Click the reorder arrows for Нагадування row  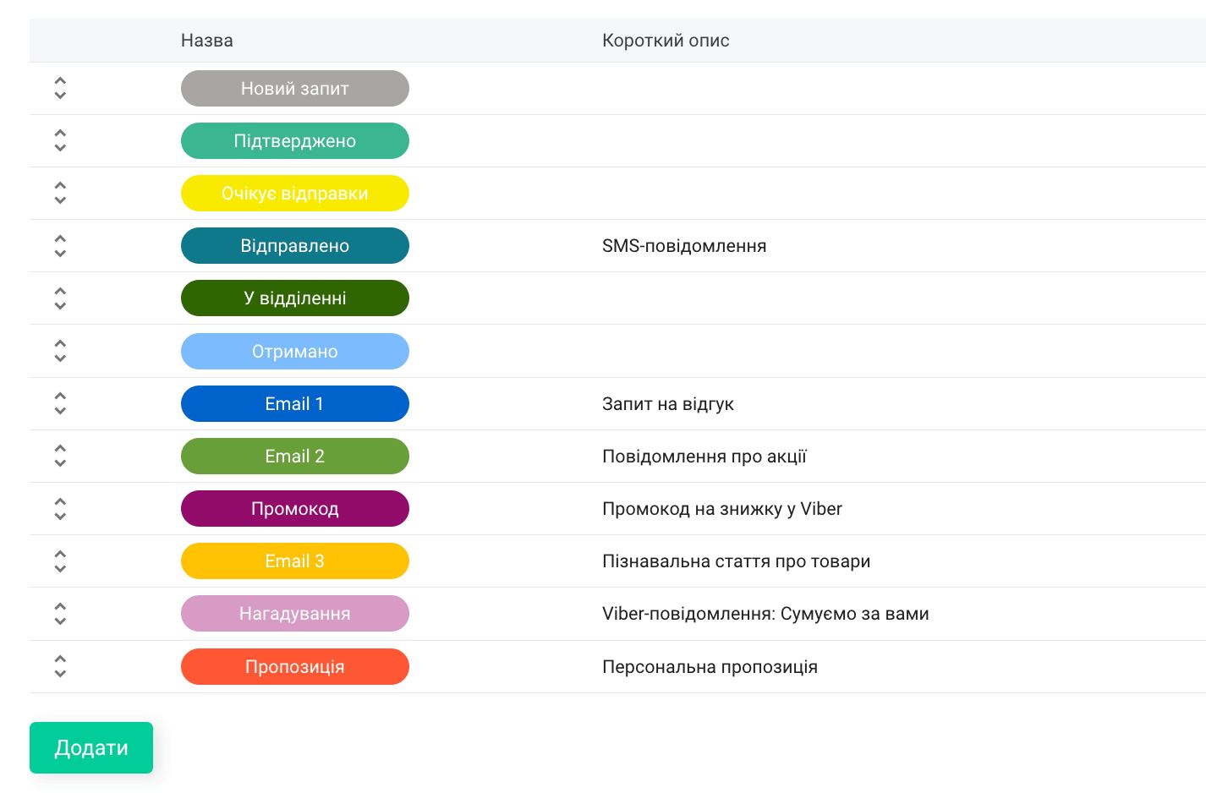click(60, 614)
